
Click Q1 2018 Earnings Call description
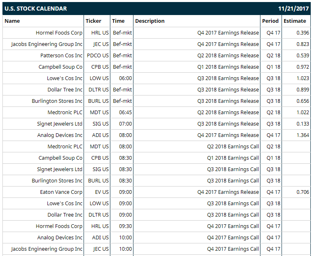tap(233, 158)
